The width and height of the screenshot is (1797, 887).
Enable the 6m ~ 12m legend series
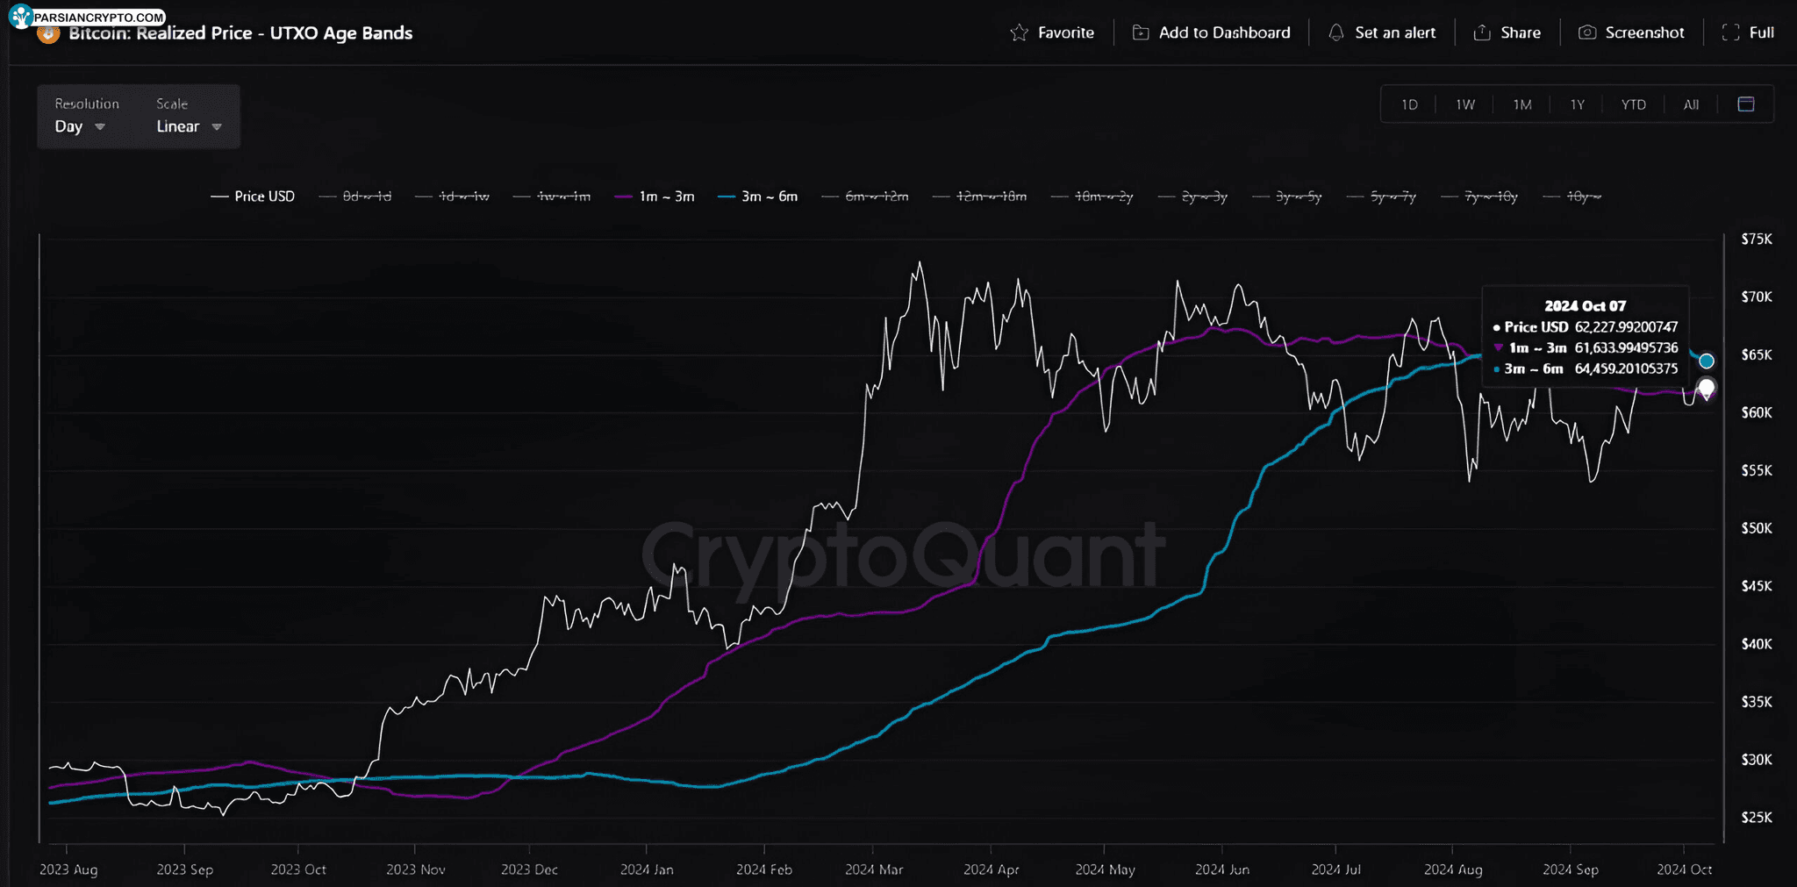coord(865,197)
